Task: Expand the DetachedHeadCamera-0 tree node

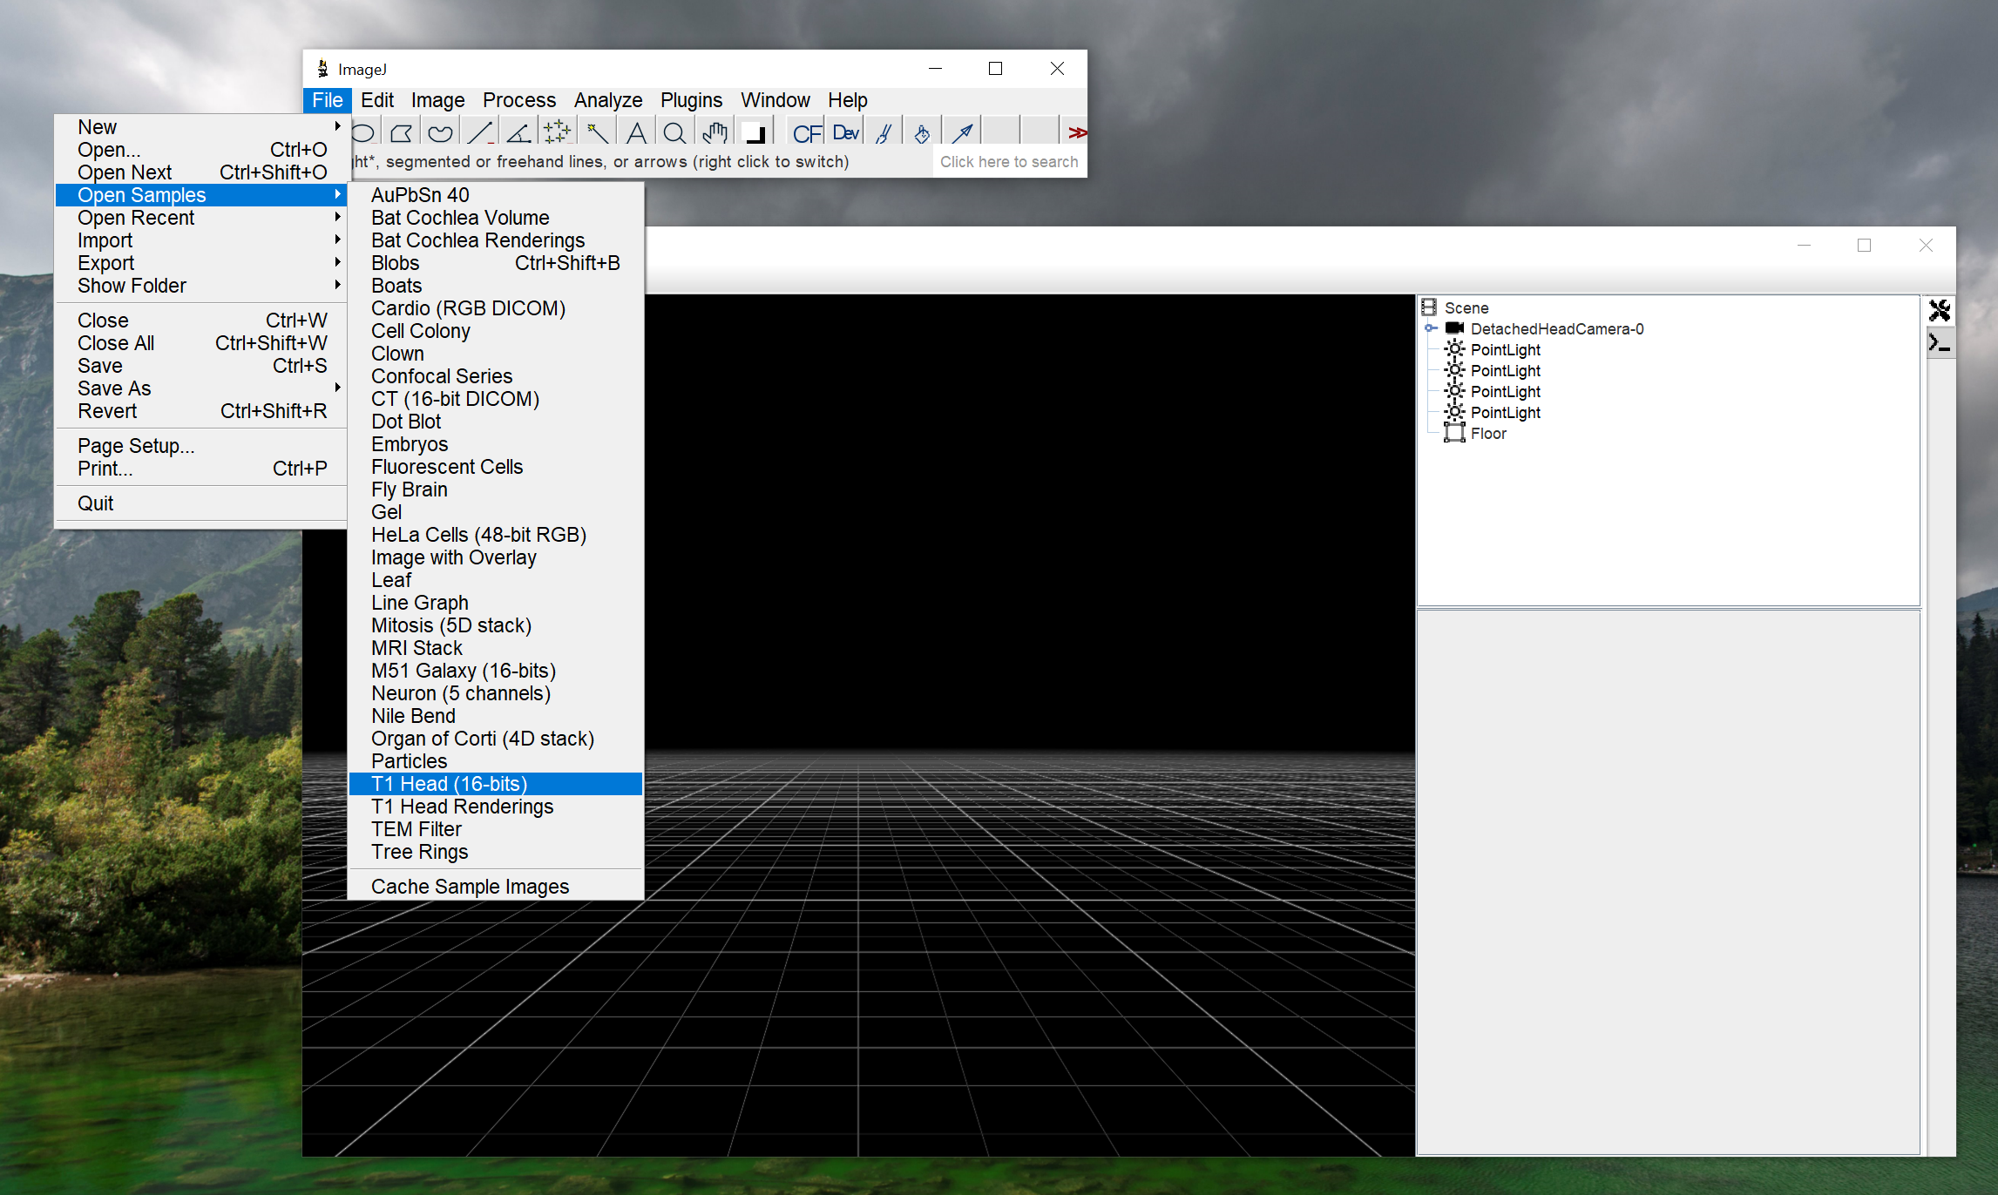Action: tap(1431, 328)
